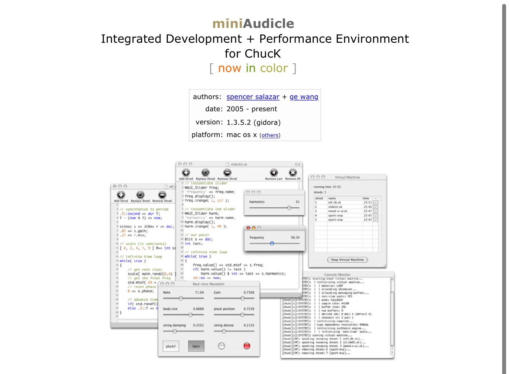Image resolution: width=510 pixels, height=374 pixels.
Task: Click Remove Shred icon in slide02.ck window
Action: coord(227,172)
